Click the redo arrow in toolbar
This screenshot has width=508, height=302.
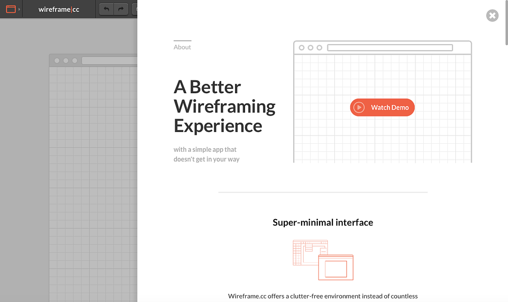point(121,9)
